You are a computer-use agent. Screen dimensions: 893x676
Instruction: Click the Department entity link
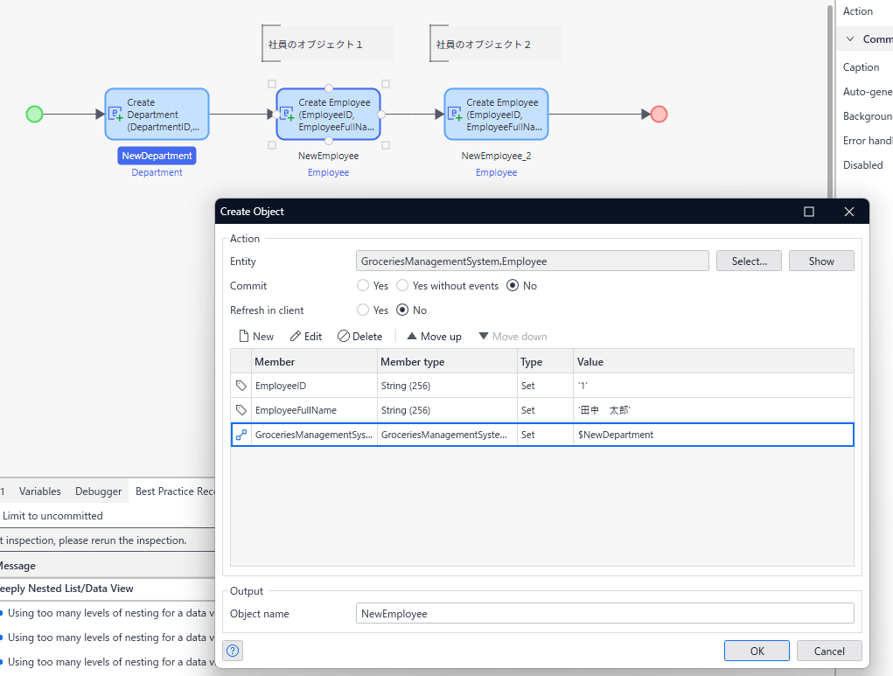pos(157,172)
